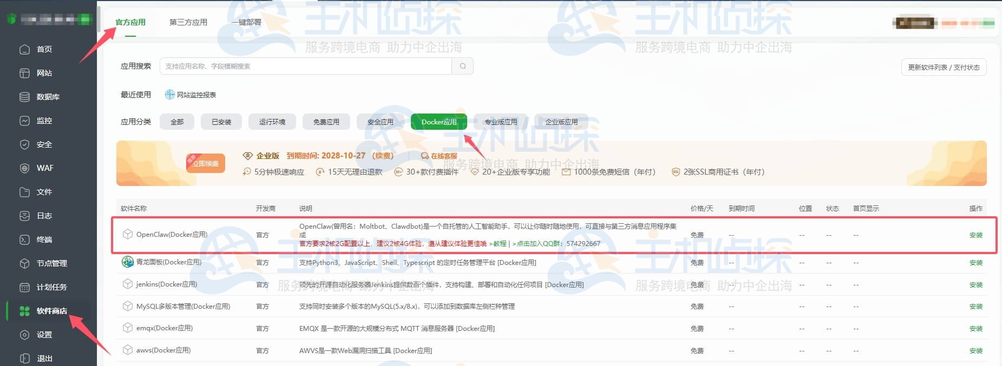Viewport: 1002px width, 366px height.
Task: Click 更新软件列表 / 支付状态 button
Action: 944,67
